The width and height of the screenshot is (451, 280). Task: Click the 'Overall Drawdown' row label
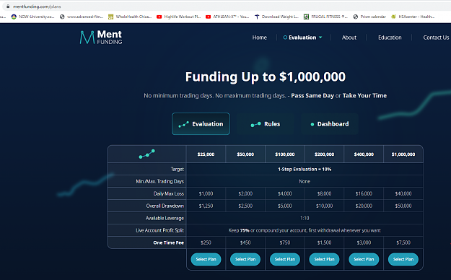pyautogui.click(x=165, y=206)
